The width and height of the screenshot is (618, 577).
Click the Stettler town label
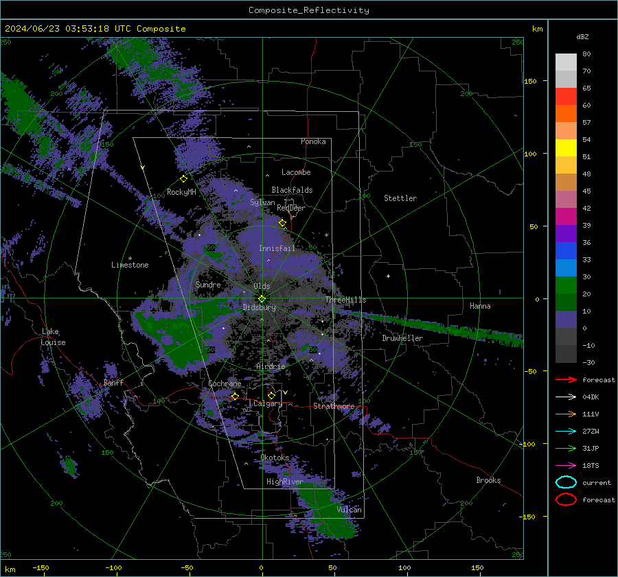400,198
